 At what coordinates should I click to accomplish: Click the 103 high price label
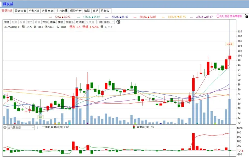pyautogui.click(x=229, y=44)
